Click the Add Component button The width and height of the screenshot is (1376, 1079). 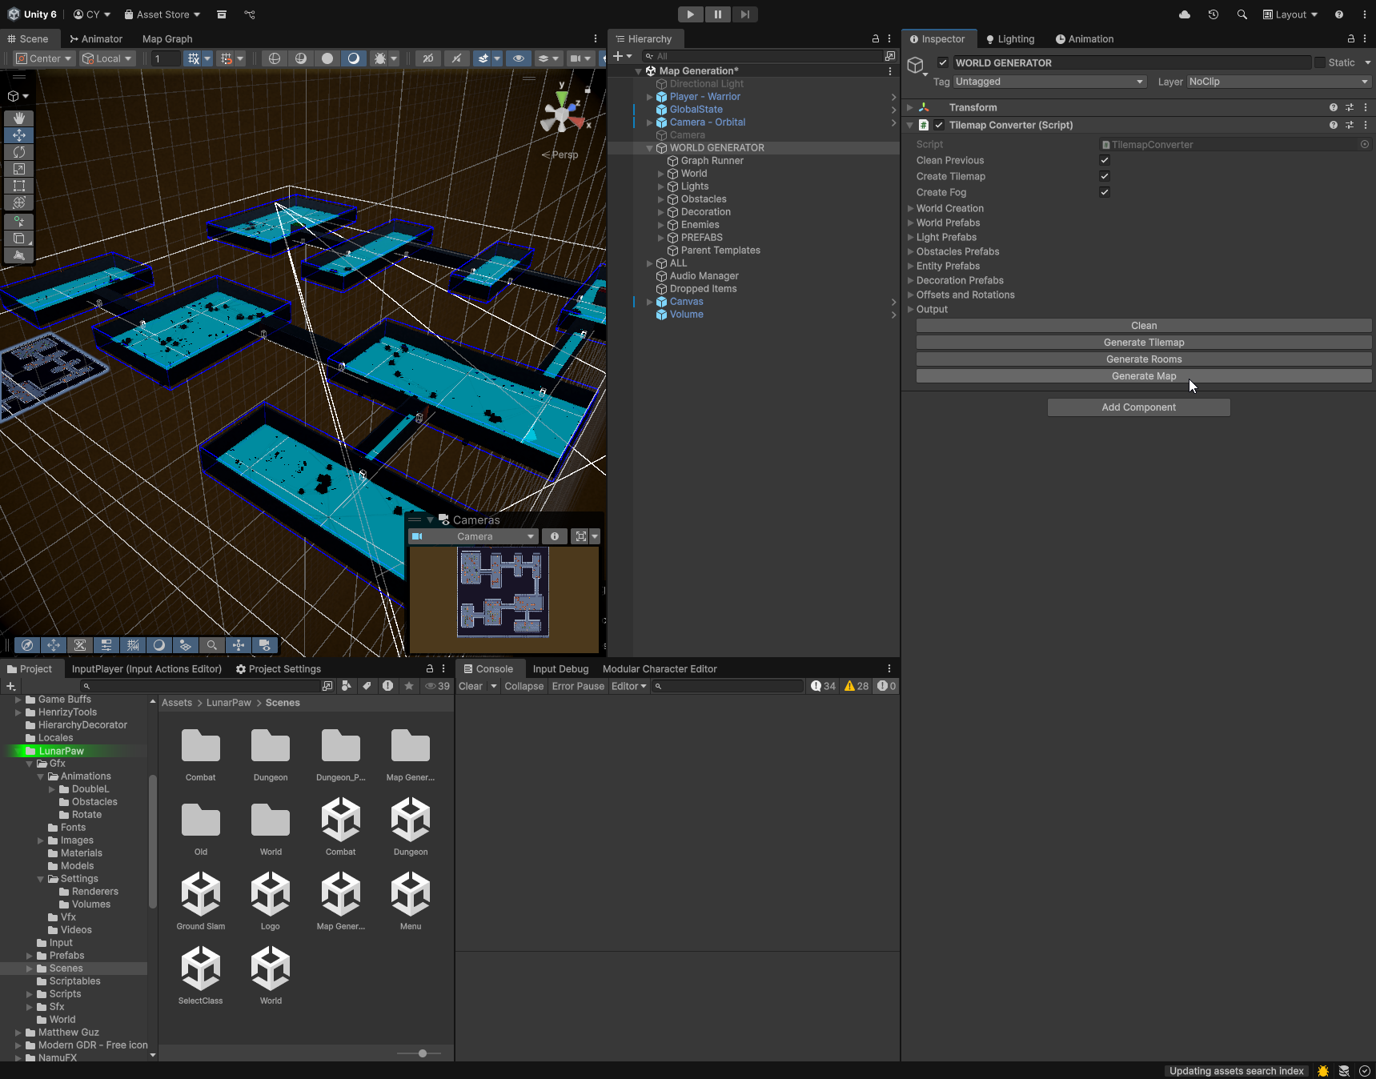coord(1138,407)
